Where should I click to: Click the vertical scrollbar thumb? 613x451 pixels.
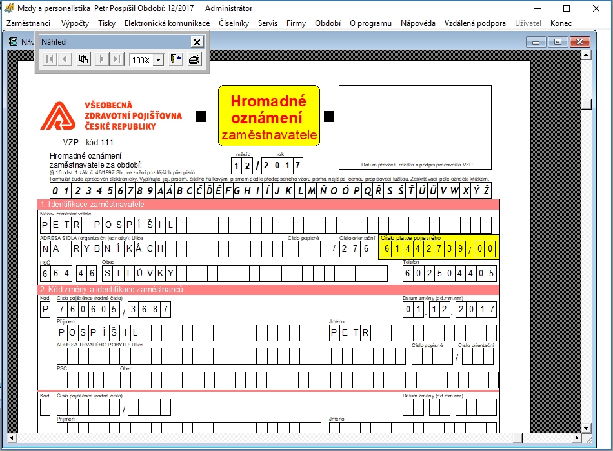tap(586, 104)
